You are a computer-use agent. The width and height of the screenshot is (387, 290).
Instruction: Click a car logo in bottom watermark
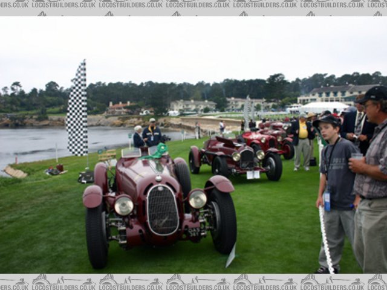point(41,279)
